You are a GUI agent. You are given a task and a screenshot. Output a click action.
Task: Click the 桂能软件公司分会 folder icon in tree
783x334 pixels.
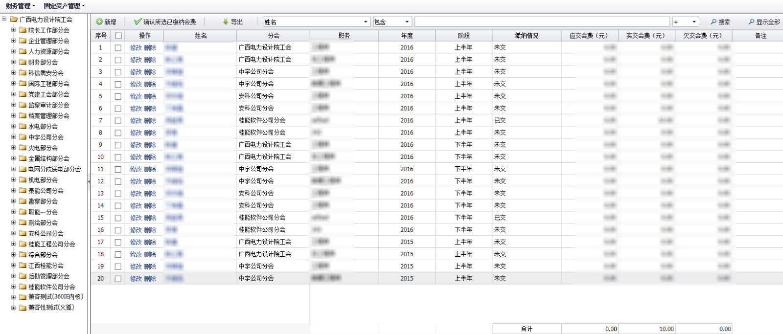click(23, 287)
